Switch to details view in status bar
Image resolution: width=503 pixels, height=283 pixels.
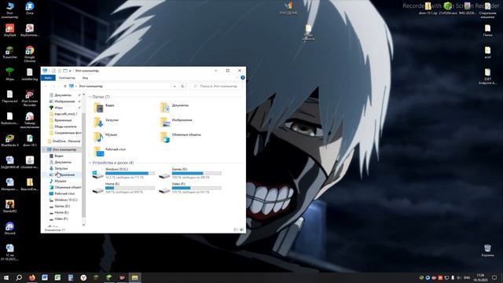point(236,230)
